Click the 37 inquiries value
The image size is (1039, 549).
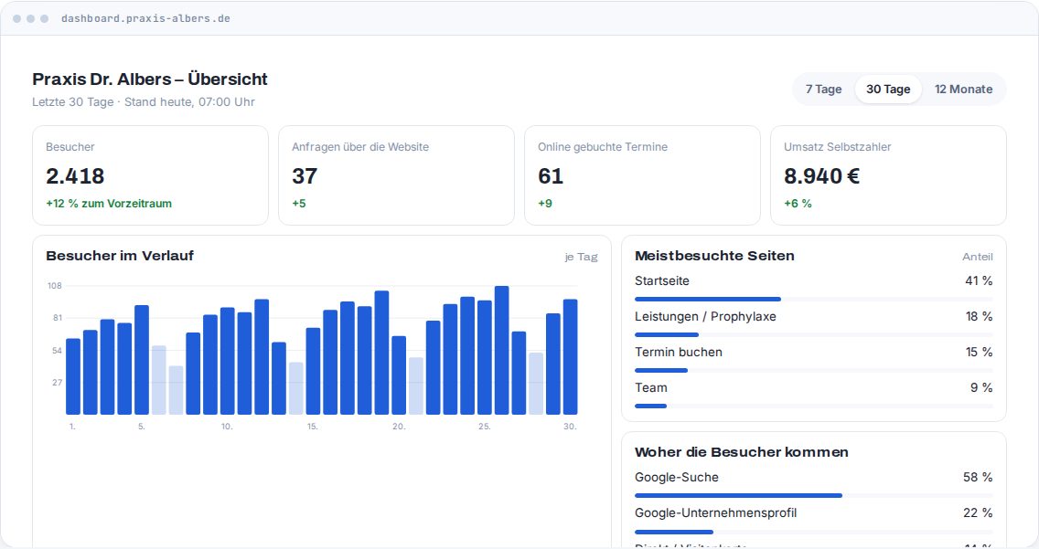click(305, 176)
